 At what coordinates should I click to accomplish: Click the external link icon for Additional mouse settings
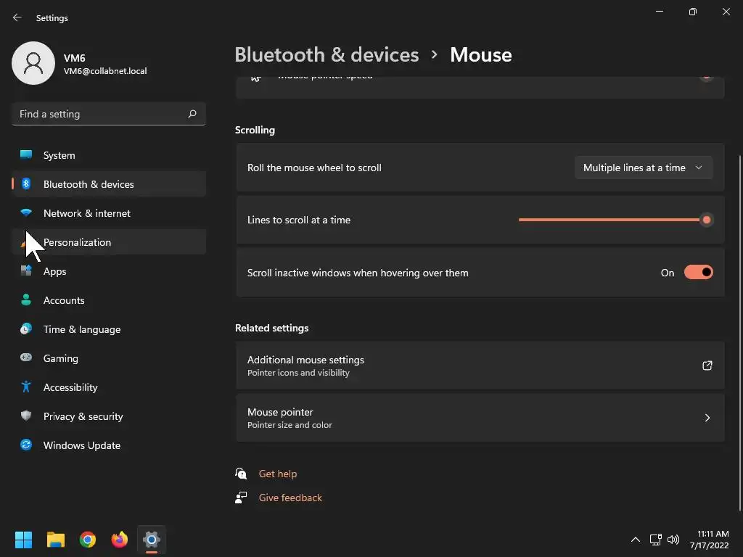[x=707, y=366]
